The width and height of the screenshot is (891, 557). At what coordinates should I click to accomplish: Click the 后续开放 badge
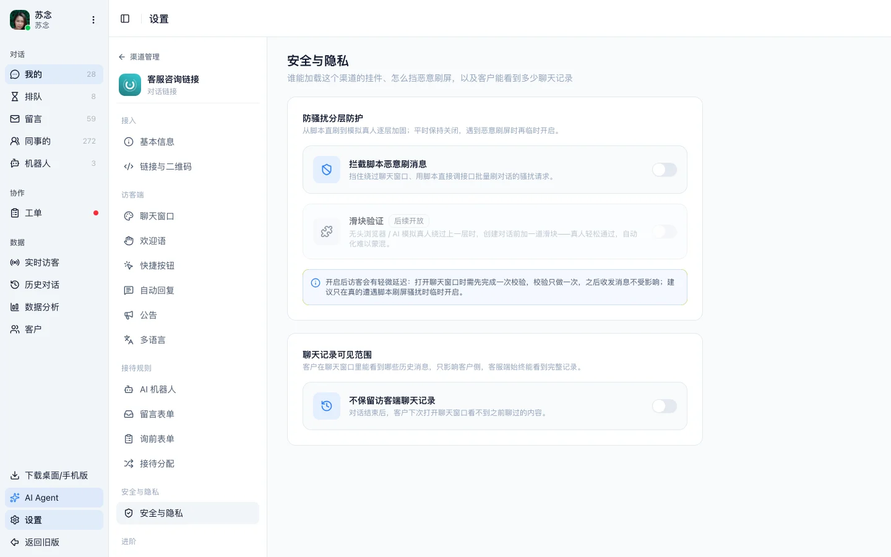pyautogui.click(x=409, y=221)
